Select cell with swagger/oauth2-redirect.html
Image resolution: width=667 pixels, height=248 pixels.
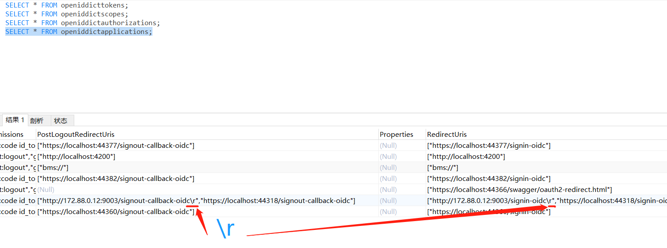click(x=546, y=190)
